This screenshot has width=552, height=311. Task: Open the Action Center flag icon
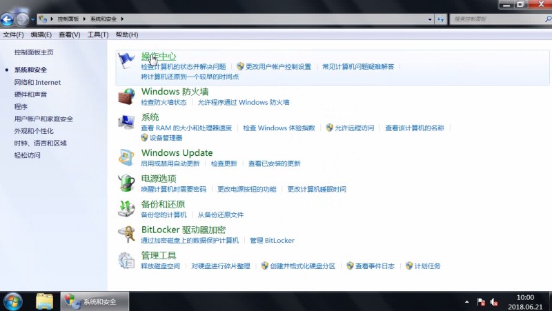(126, 61)
